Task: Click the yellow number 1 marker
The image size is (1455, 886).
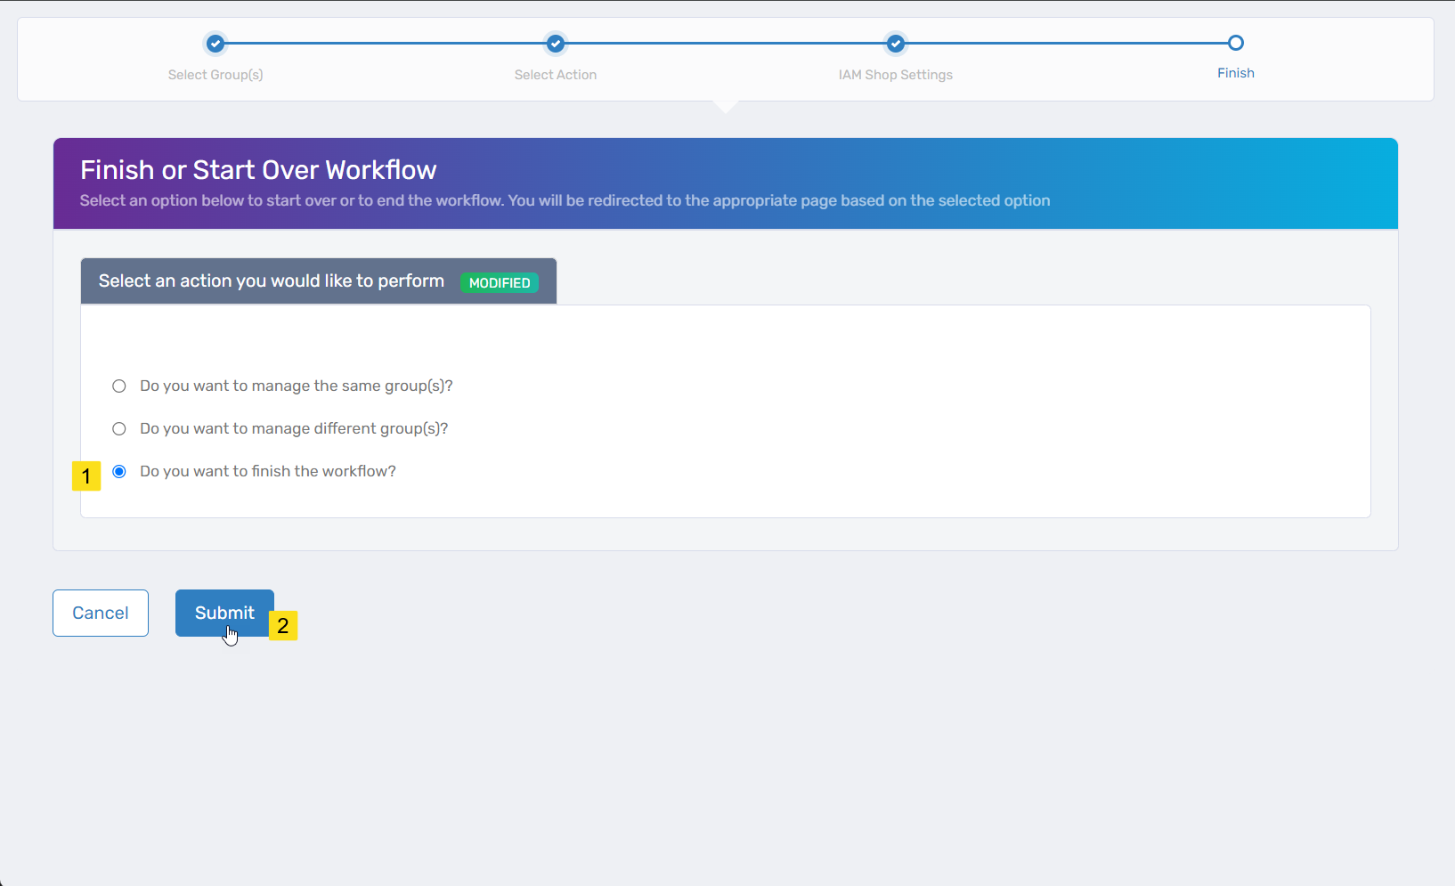Action: point(86,476)
